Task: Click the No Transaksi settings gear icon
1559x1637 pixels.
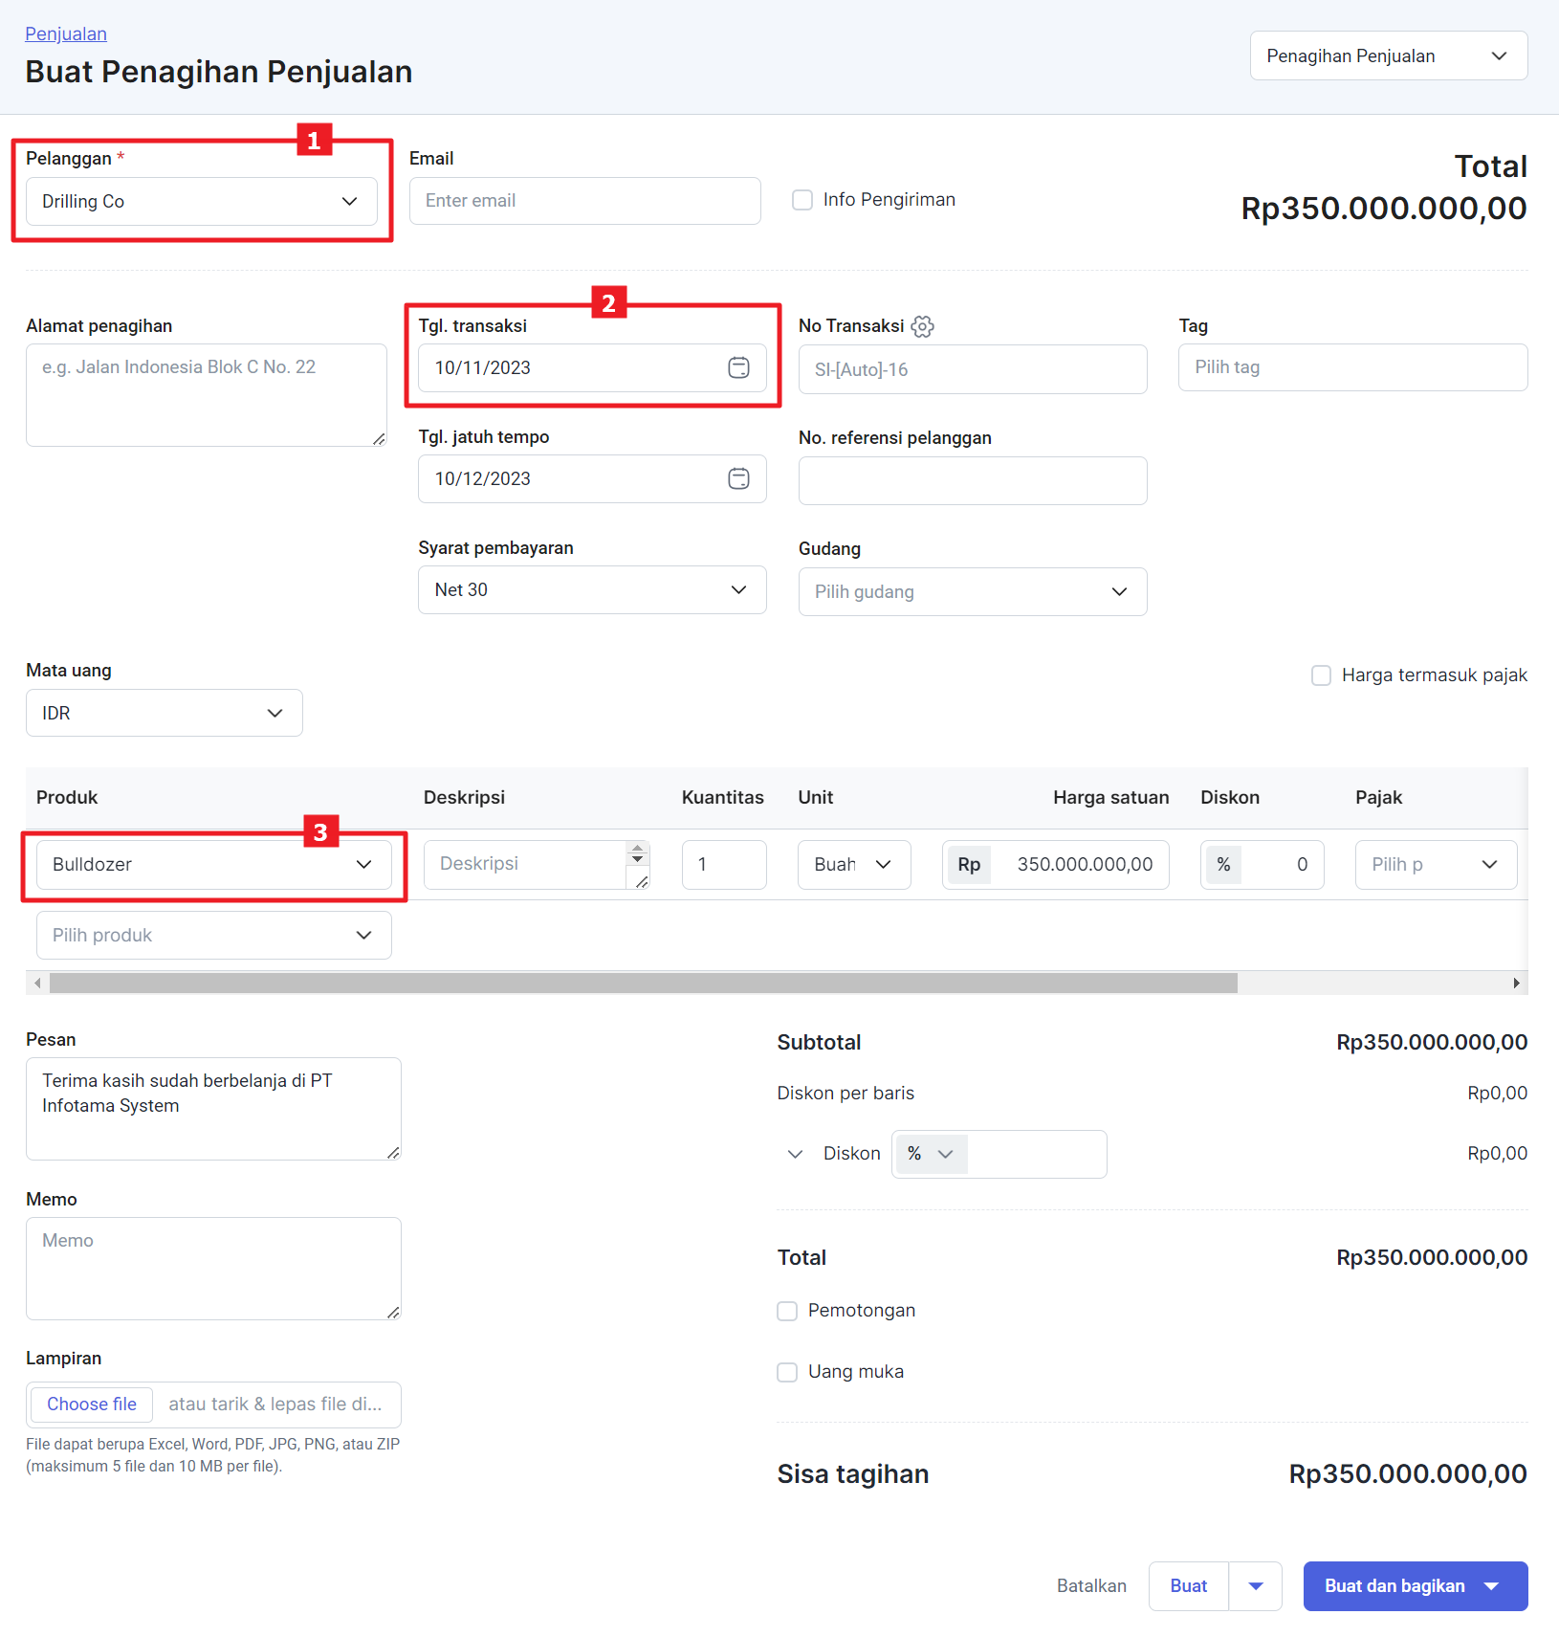Action: coord(922,326)
